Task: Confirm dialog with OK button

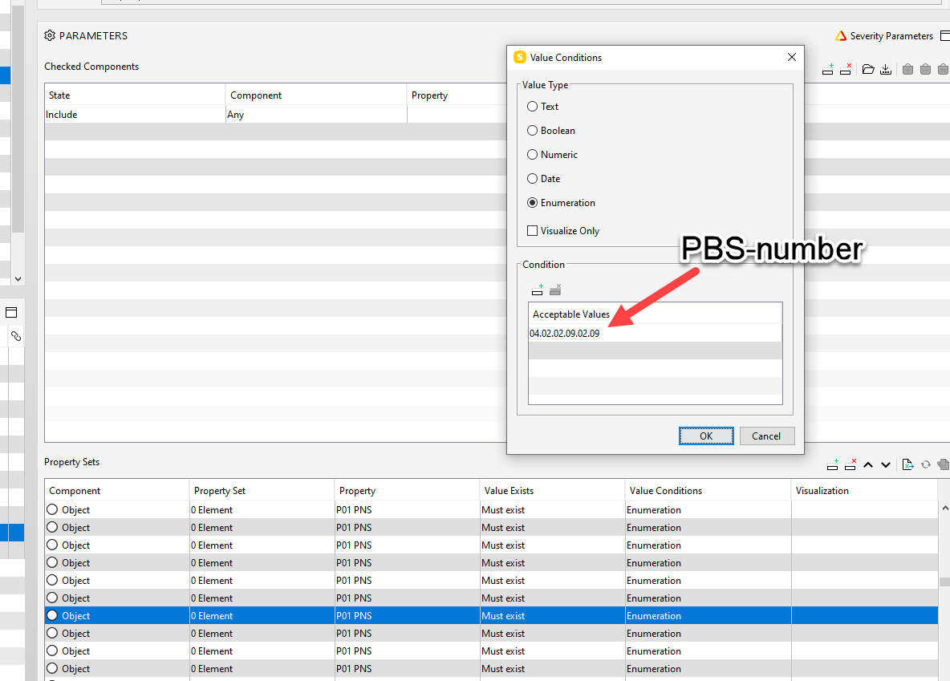Action: [706, 436]
